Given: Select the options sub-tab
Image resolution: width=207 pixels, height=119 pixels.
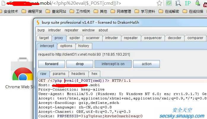Looking at the screenshot, I should pyautogui.click(x=66, y=46).
